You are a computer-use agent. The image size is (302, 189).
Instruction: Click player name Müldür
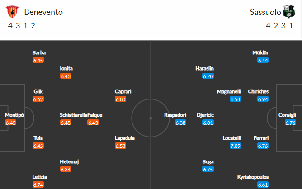tap(260, 52)
